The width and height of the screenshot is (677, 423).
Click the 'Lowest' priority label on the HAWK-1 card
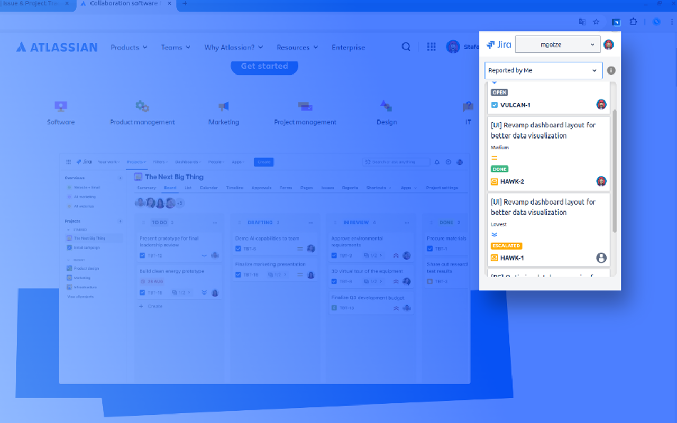(x=499, y=224)
